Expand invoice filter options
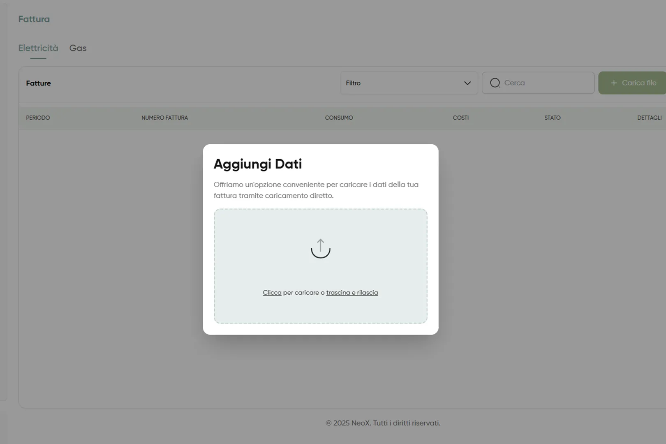Screen dimensions: 666x444 click(x=408, y=83)
